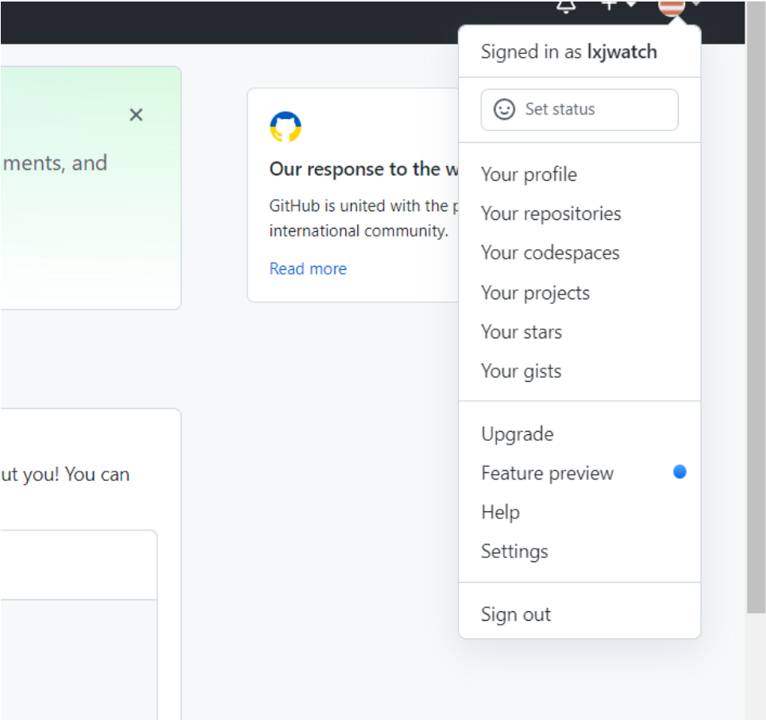The width and height of the screenshot is (766, 720).
Task: View Your stars
Action: pyautogui.click(x=521, y=332)
